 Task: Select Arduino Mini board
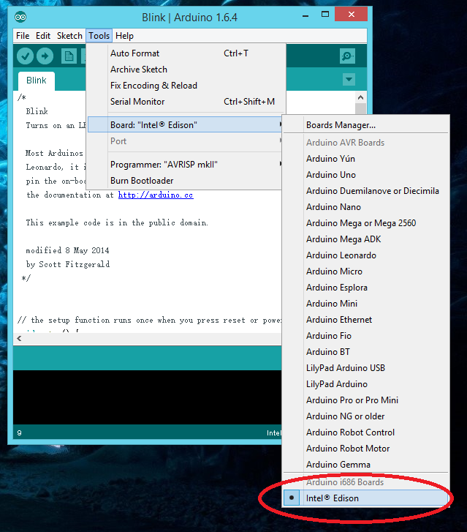coord(366,304)
